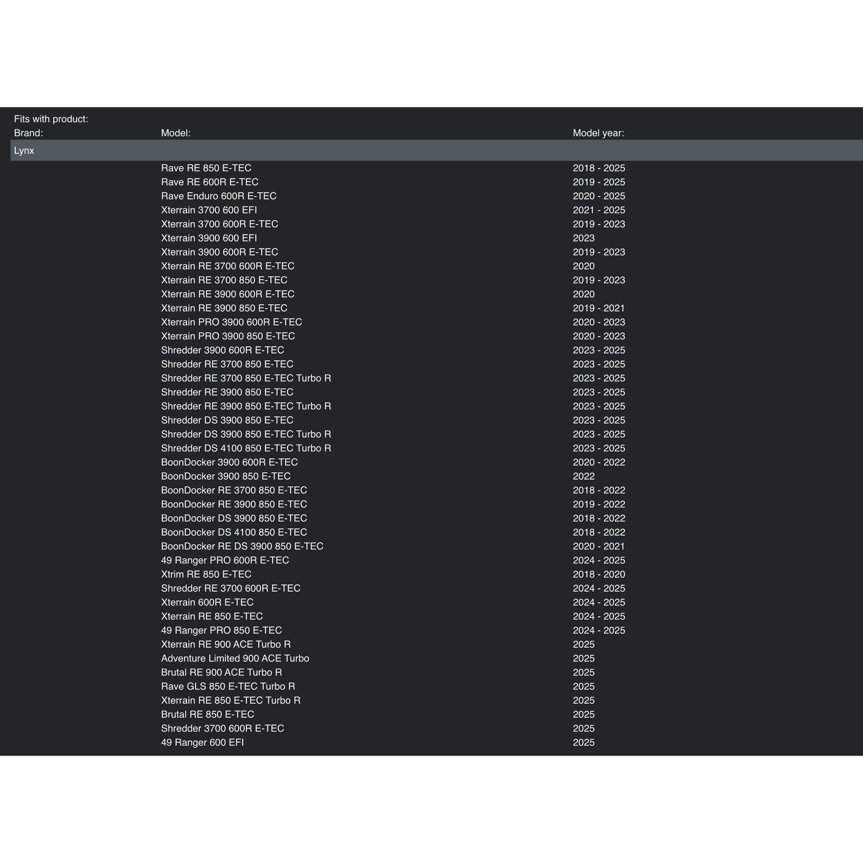Click Rave Enduro 600R E-TEC entry
Screen dimensions: 863x863
(x=218, y=196)
